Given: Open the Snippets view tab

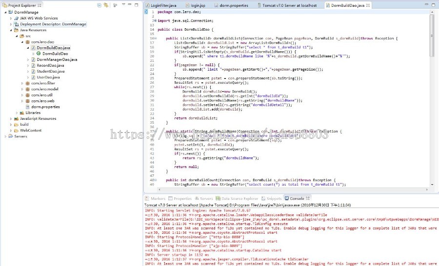Looking at the screenshot, I should point(272,198).
